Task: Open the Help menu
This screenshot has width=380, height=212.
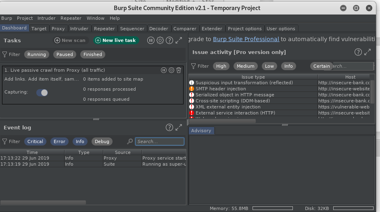Action: click(115, 18)
